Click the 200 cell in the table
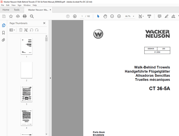This screenshot has height=136, width=179. [x=164, y=49]
